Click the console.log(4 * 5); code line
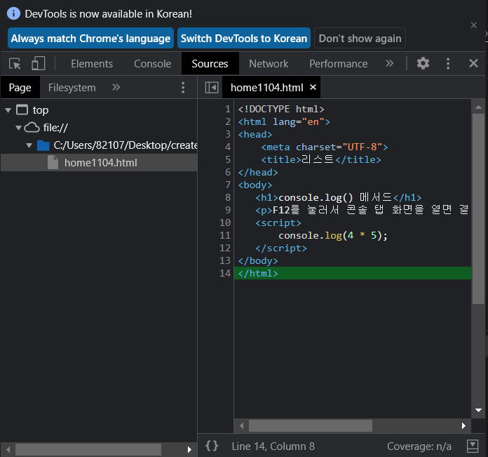Screen dimensions: 488x457 click(333, 235)
